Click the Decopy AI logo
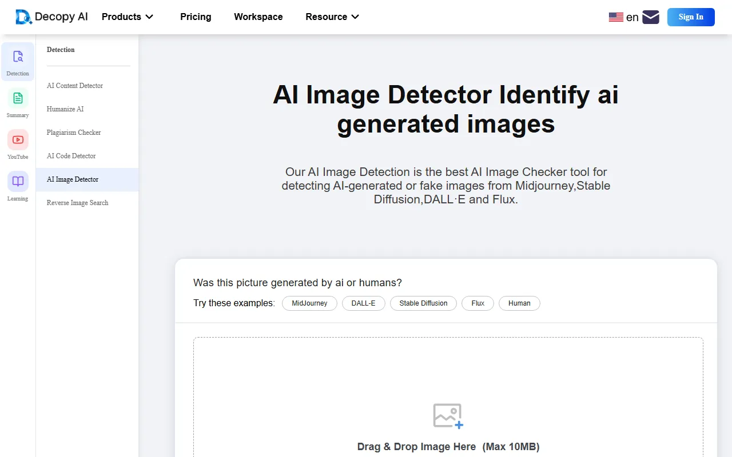The width and height of the screenshot is (732, 457). click(x=51, y=17)
